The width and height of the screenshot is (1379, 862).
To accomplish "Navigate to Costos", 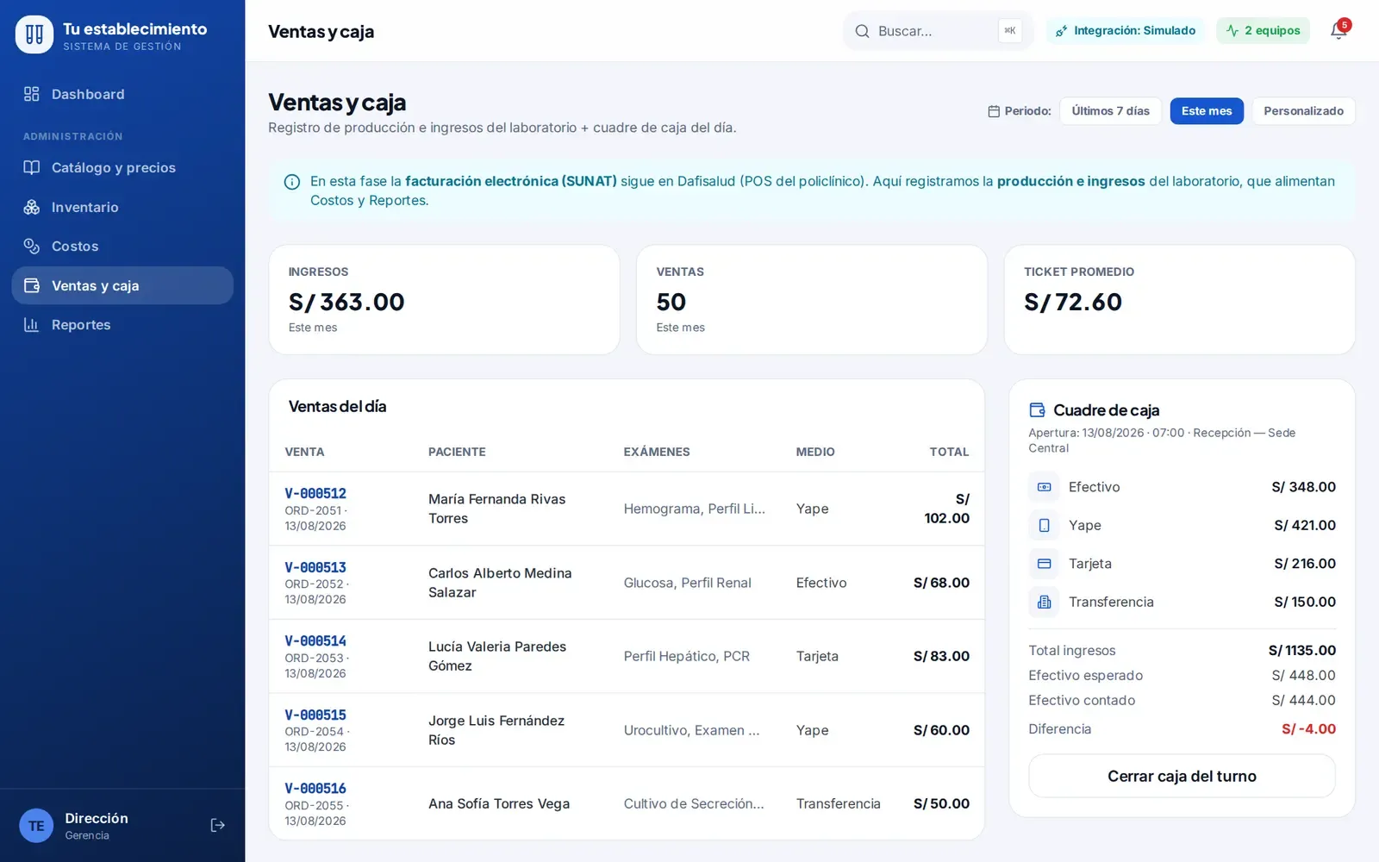I will 122,246.
